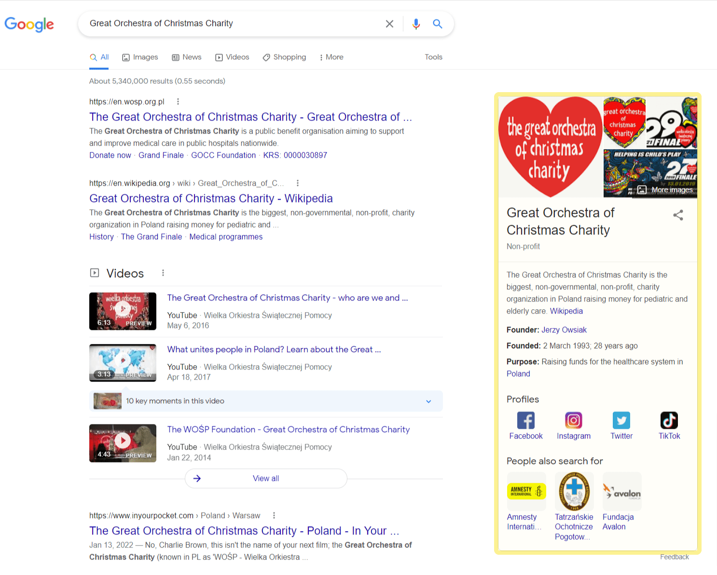Screen dimensions: 717x575
Task: Switch to the Shopping tab
Action: click(x=284, y=57)
